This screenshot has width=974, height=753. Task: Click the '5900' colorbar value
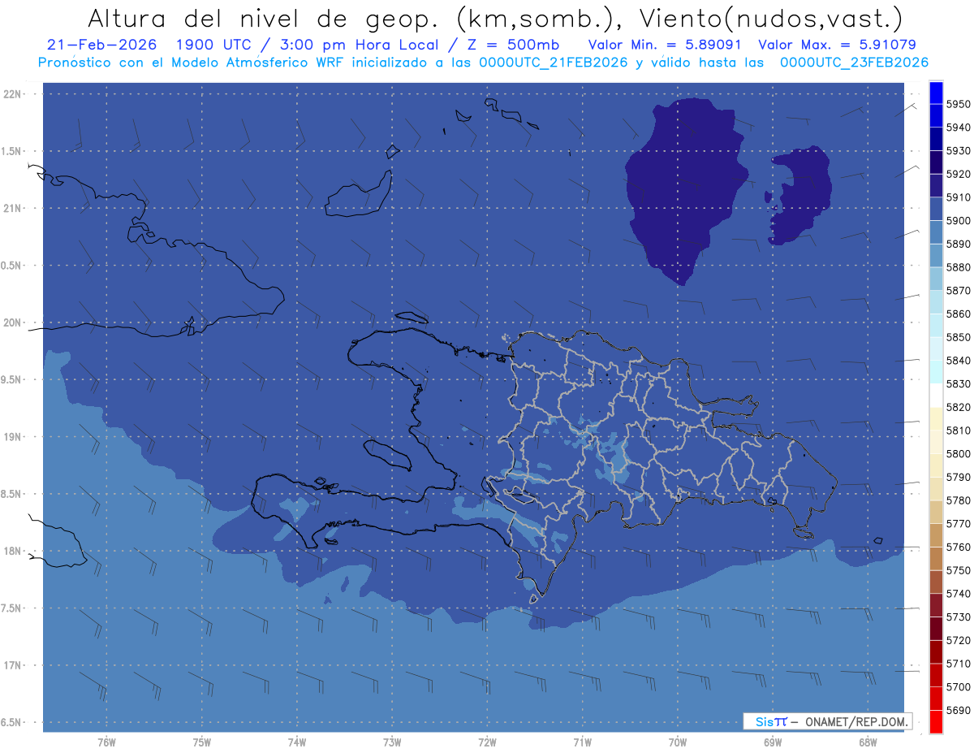point(958,221)
